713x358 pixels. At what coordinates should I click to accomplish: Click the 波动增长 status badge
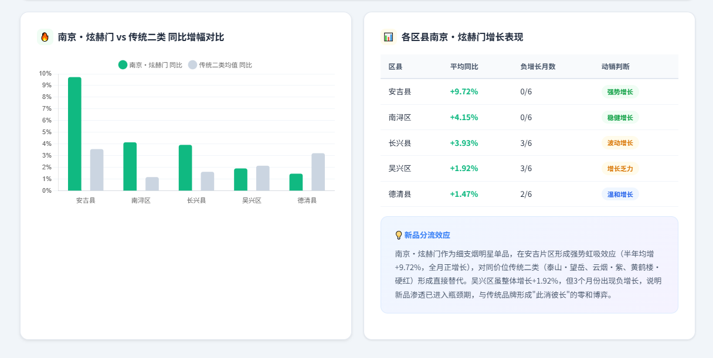pyautogui.click(x=620, y=143)
